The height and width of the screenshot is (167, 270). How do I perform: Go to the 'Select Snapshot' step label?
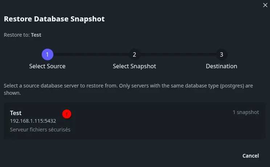pos(134,66)
